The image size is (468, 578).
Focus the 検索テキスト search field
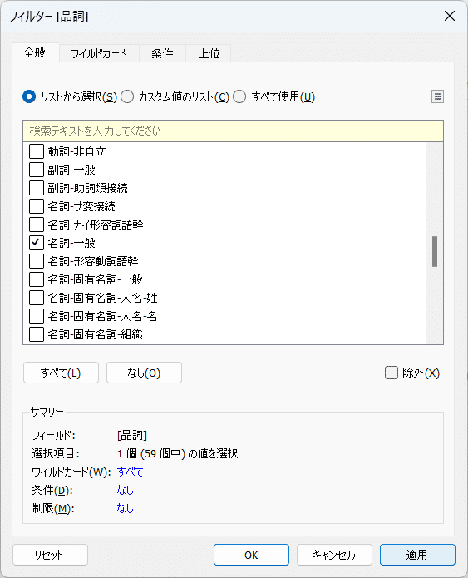(x=233, y=131)
